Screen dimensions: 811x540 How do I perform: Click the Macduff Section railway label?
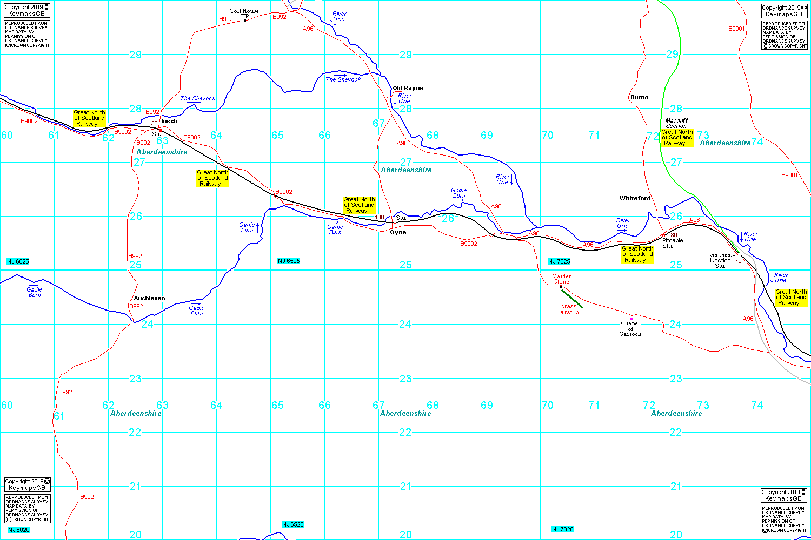click(676, 123)
